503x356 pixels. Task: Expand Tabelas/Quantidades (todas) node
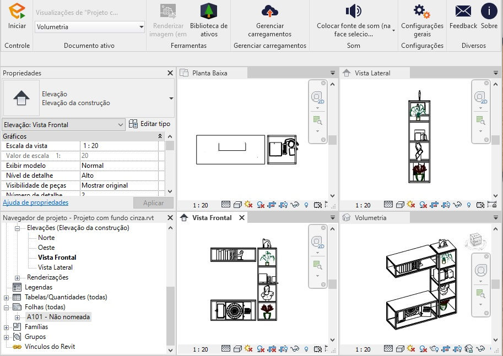coord(6,297)
